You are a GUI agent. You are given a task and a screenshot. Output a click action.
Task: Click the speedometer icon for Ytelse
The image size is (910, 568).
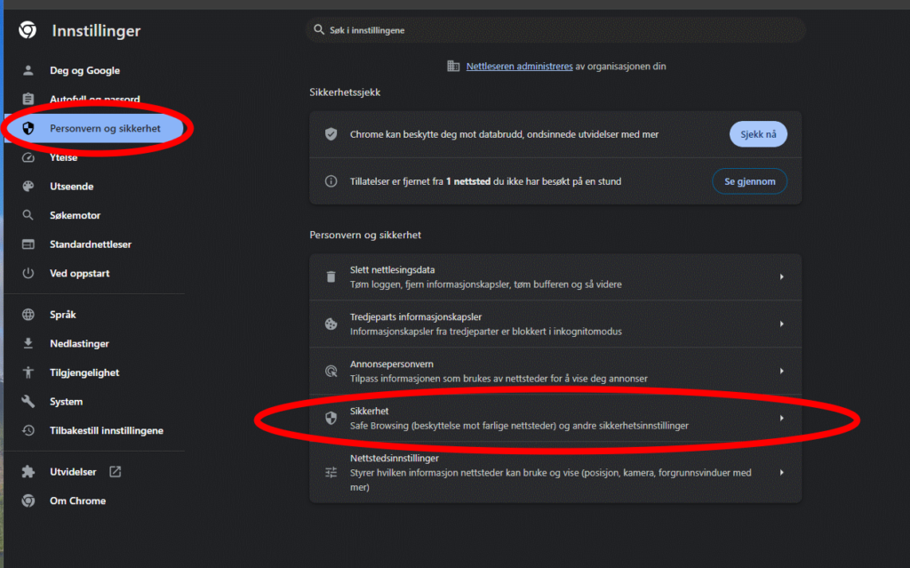pos(28,157)
